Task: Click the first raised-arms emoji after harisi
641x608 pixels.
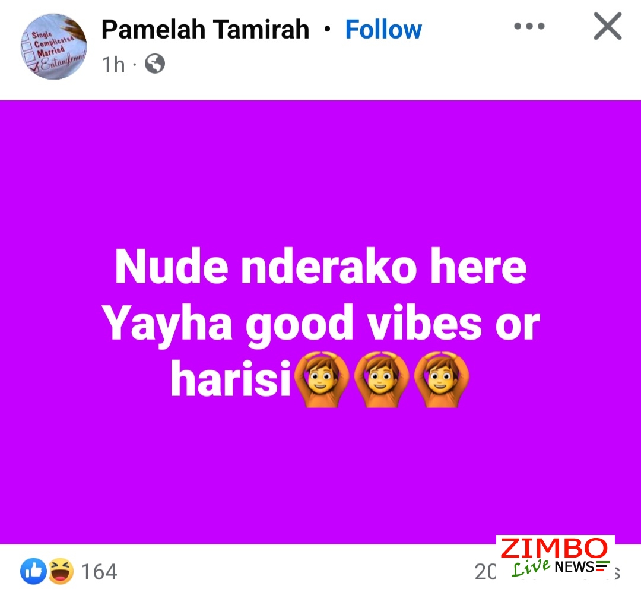Action: pyautogui.click(x=322, y=379)
